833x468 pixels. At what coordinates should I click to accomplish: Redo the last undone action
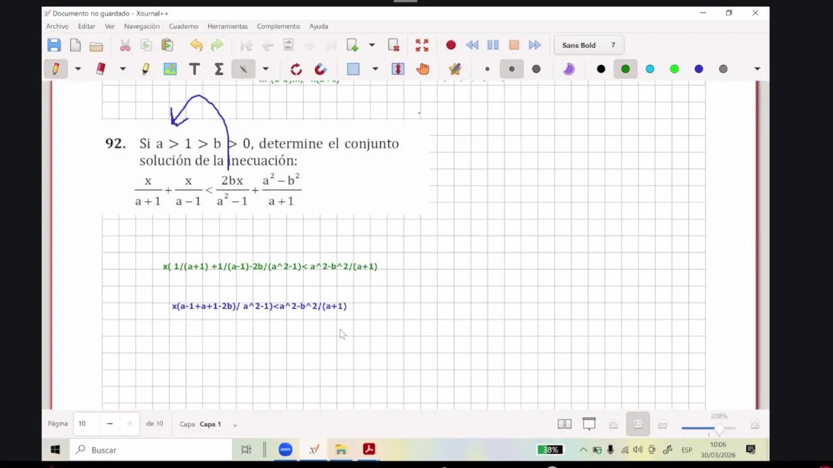coord(217,45)
